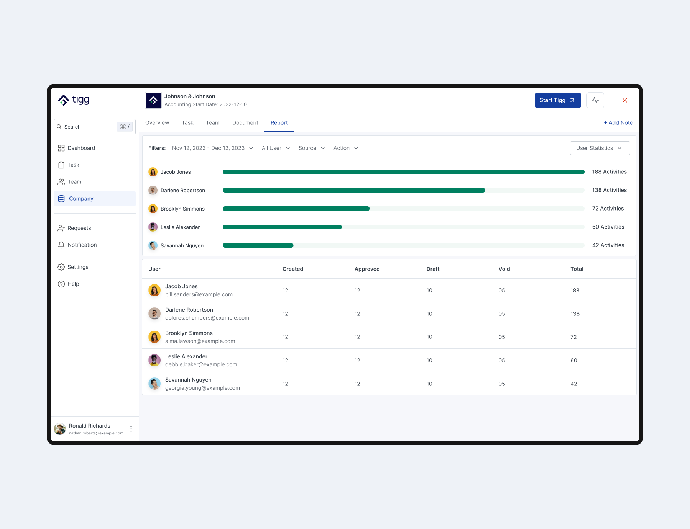This screenshot has width=690, height=529.
Task: Click Leslie Alexander avatar in the table
Action: click(x=154, y=360)
